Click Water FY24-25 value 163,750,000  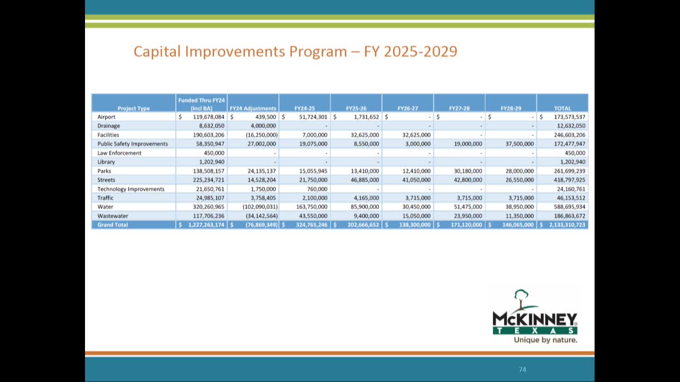pyautogui.click(x=311, y=207)
